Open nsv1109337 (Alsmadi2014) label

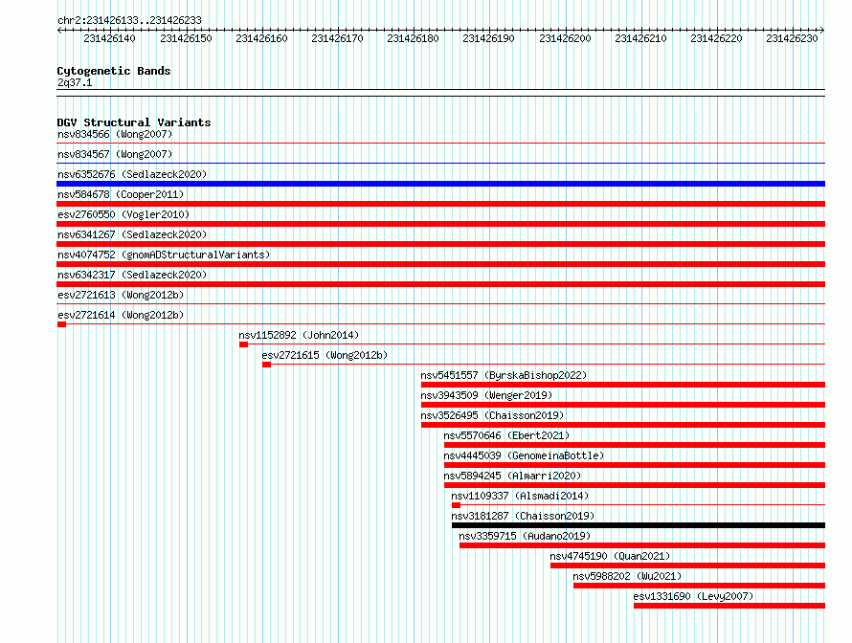(x=520, y=496)
